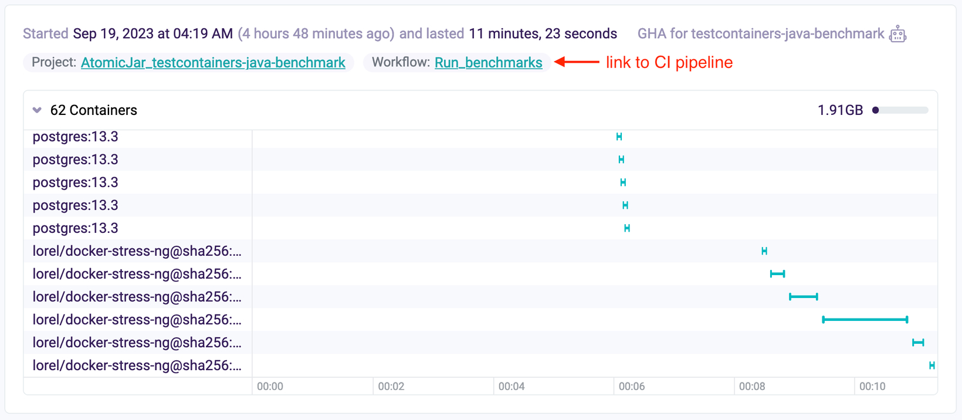Click the 00:02 time axis label

[x=391, y=387]
